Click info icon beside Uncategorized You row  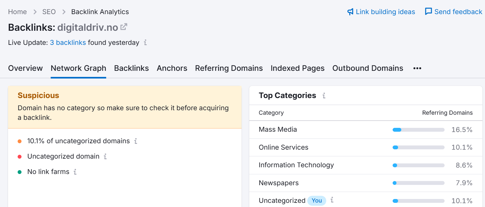pos(332,200)
